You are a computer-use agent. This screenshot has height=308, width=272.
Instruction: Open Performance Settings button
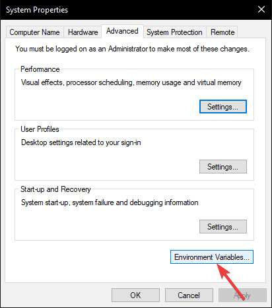click(x=223, y=107)
